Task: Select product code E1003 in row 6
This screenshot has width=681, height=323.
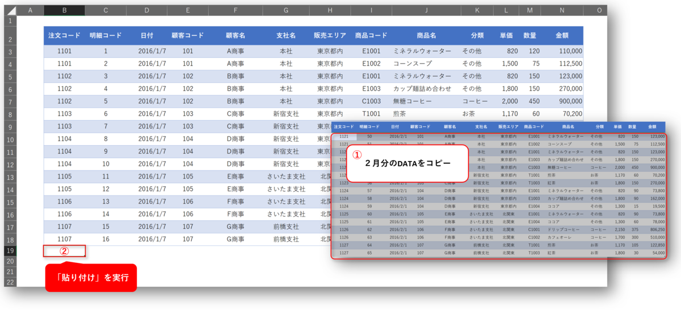Action: click(x=371, y=88)
